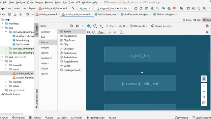This screenshot has height=119, width=211.
Task: Toggle the View Options eye icon
Action: click(89, 32)
